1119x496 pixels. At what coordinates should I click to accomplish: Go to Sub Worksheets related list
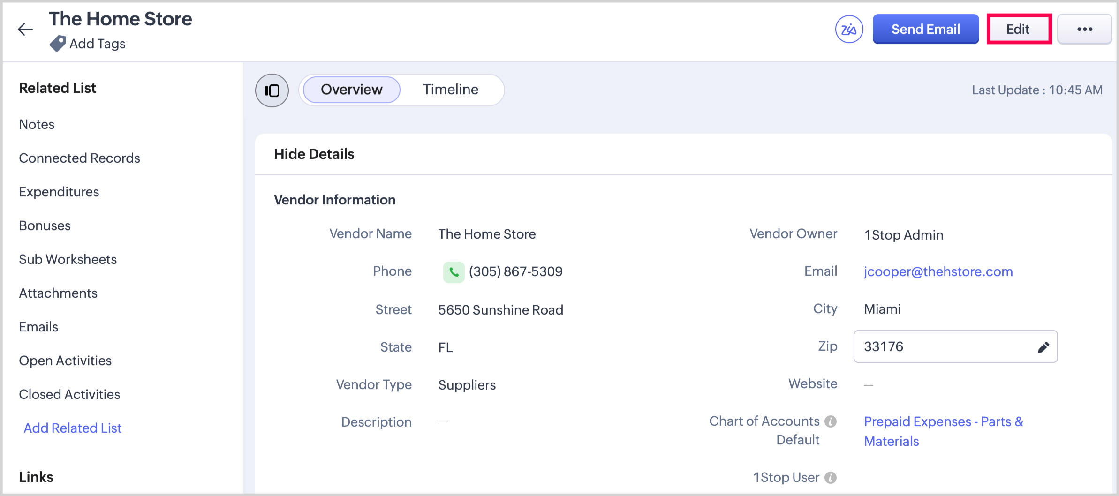68,259
